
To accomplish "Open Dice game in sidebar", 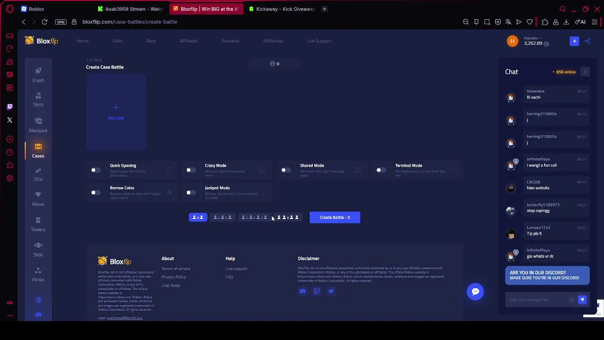I will click(38, 174).
